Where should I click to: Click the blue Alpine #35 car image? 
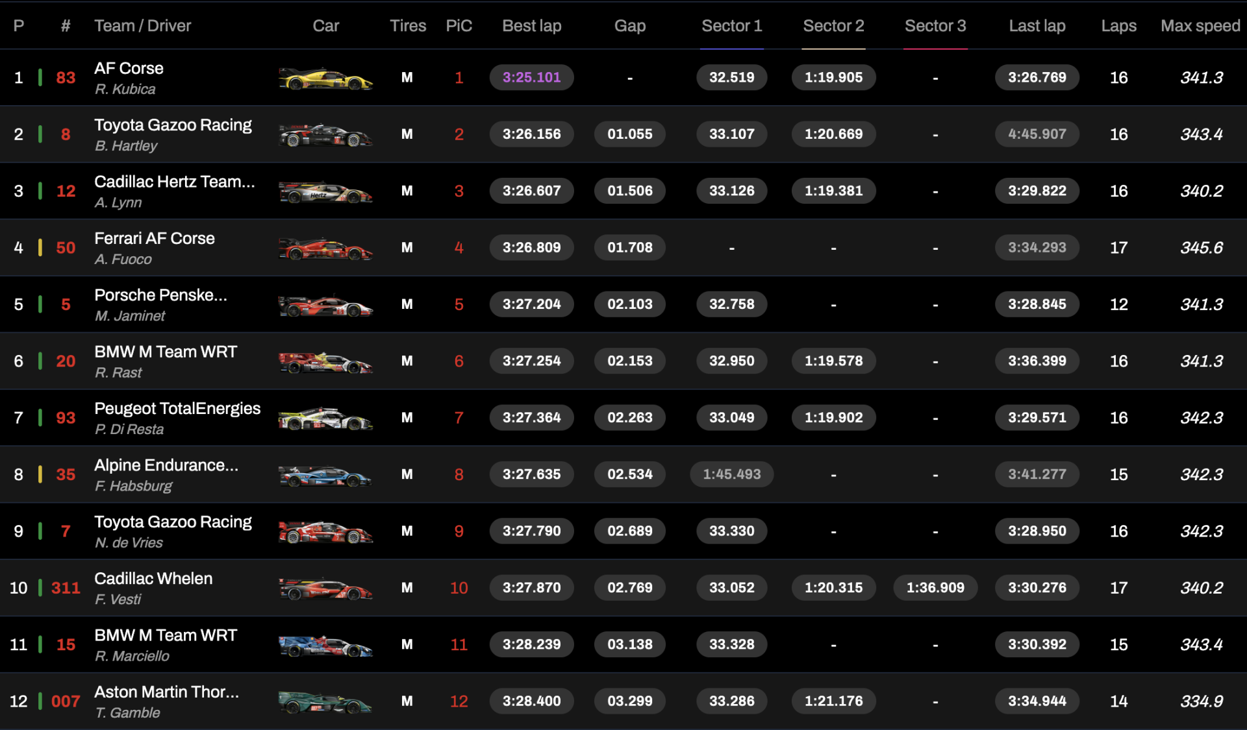[x=325, y=476]
